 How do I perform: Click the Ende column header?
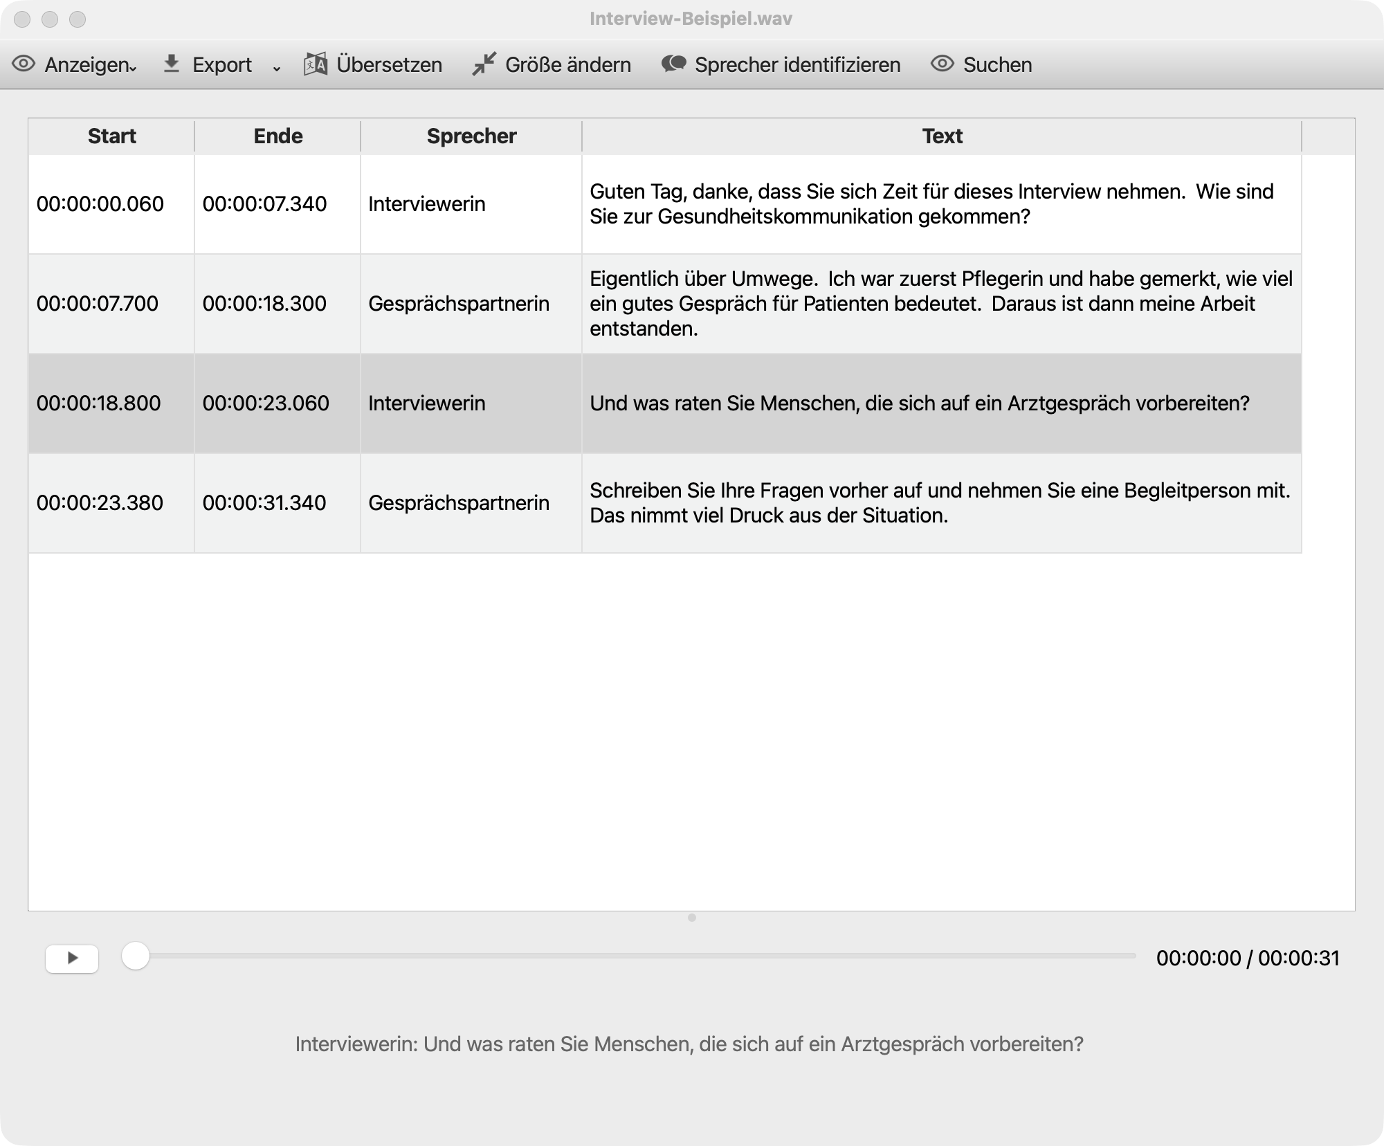pyautogui.click(x=277, y=136)
